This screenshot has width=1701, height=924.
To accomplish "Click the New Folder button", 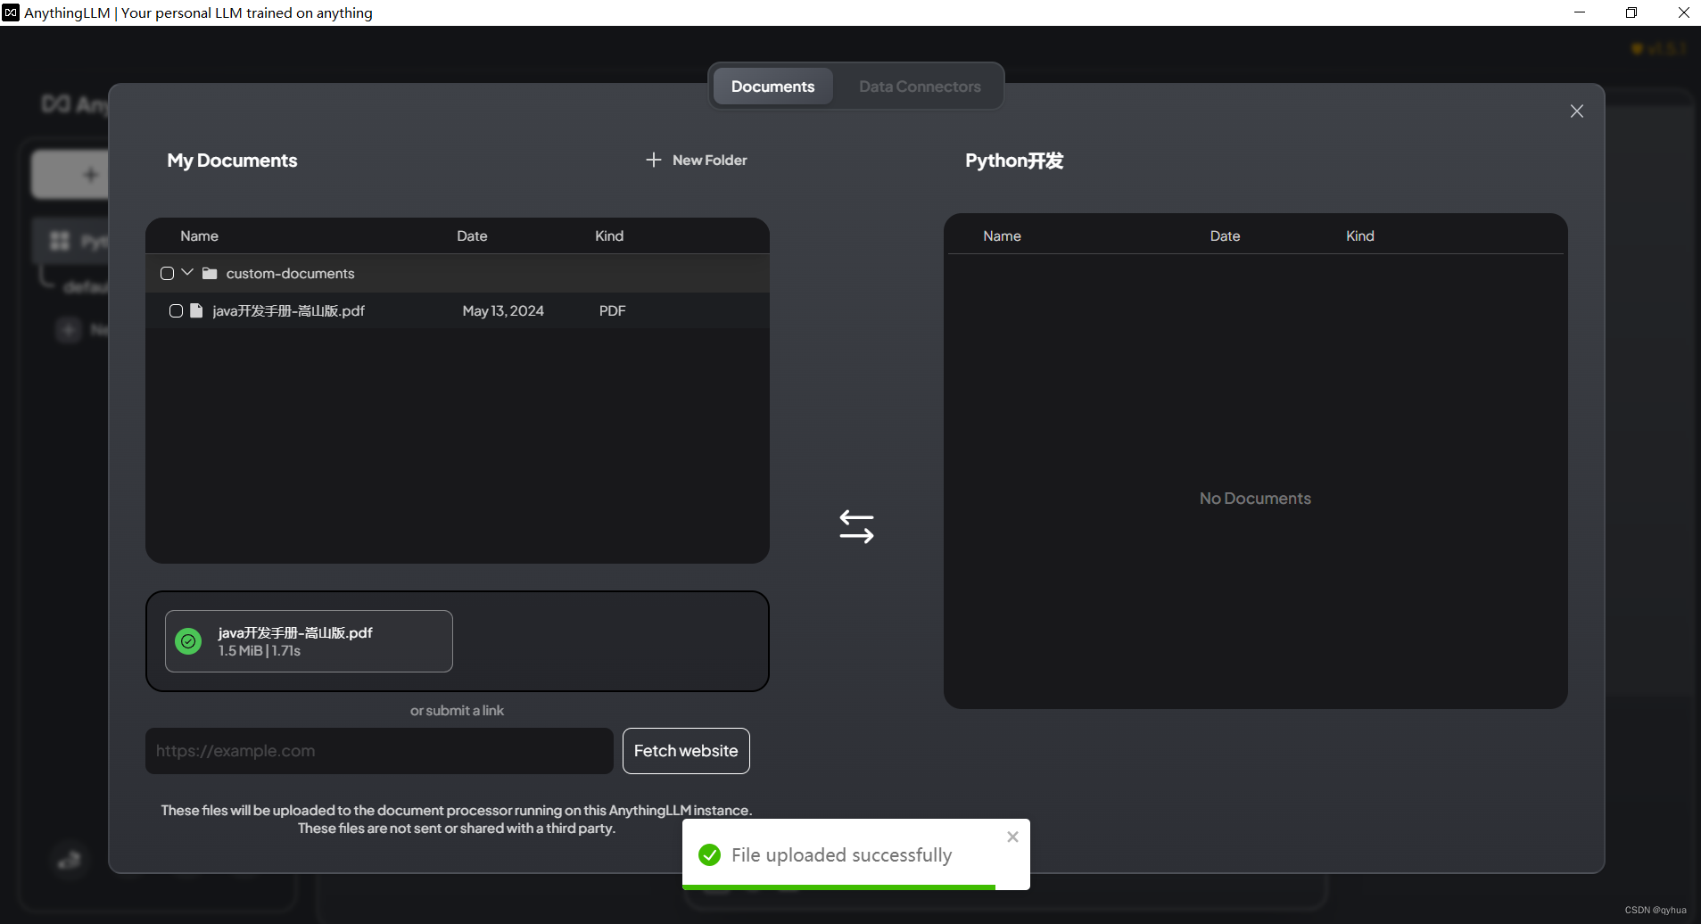I will [696, 160].
